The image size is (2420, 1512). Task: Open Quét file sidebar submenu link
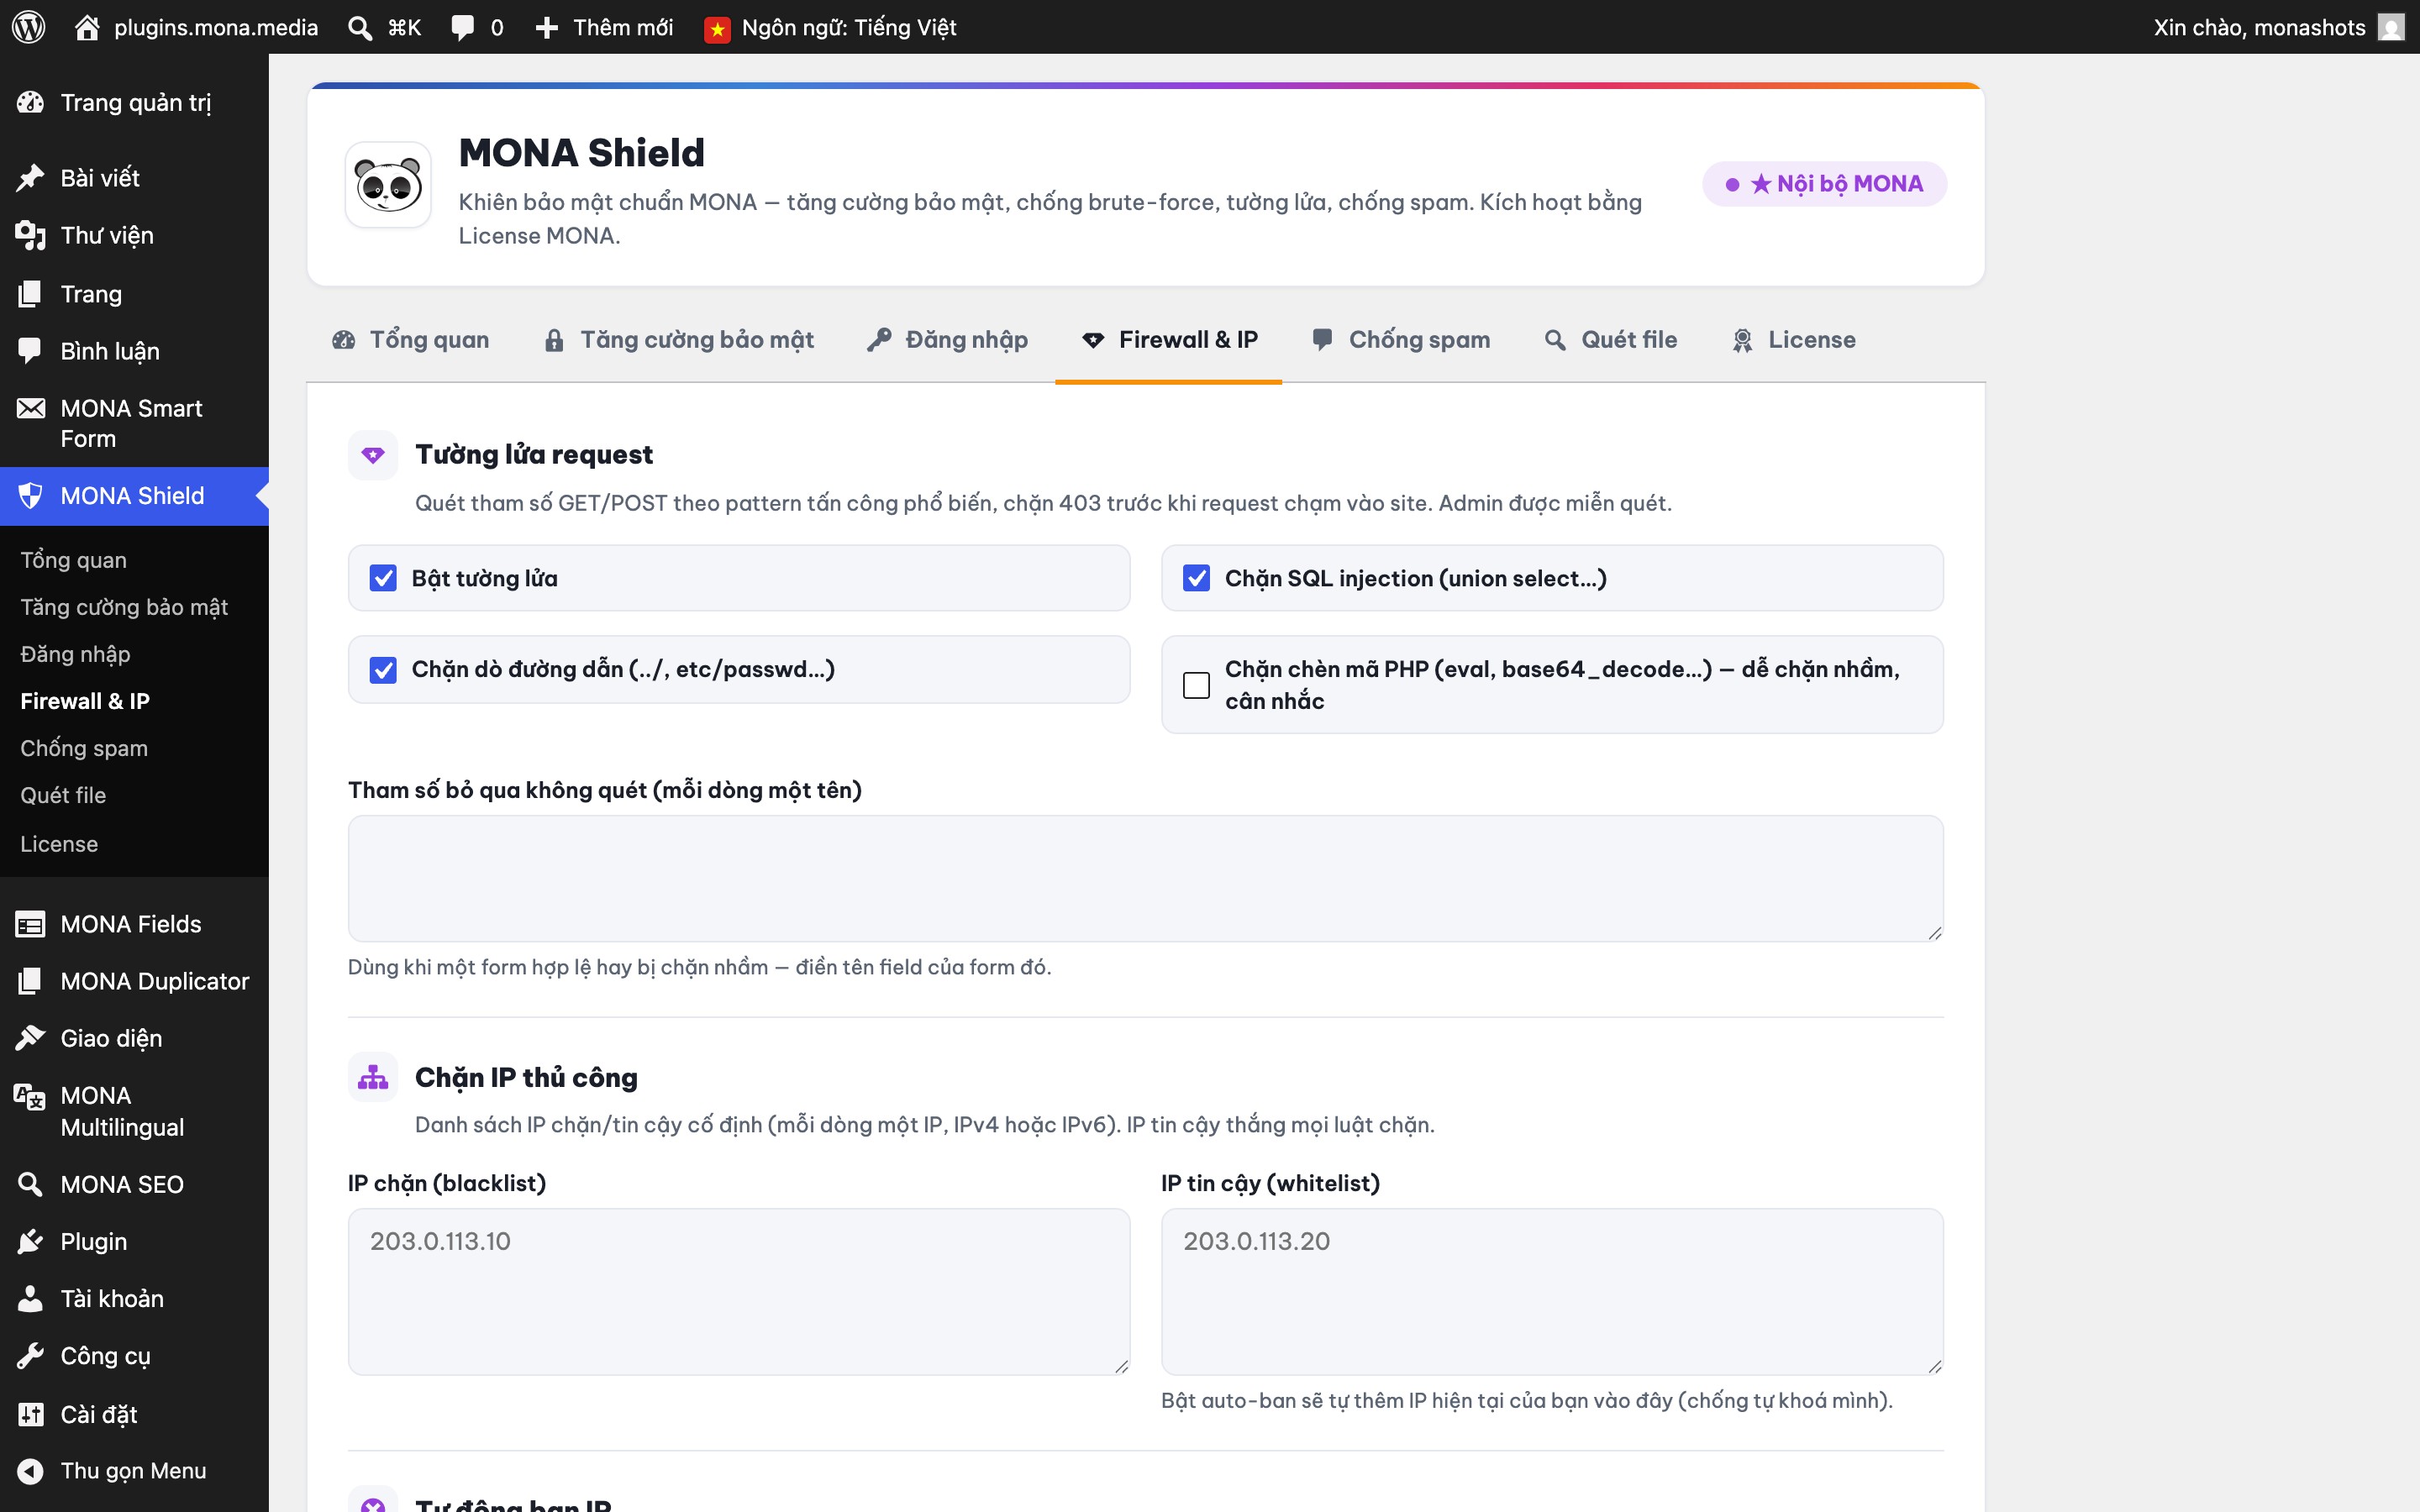pyautogui.click(x=63, y=795)
